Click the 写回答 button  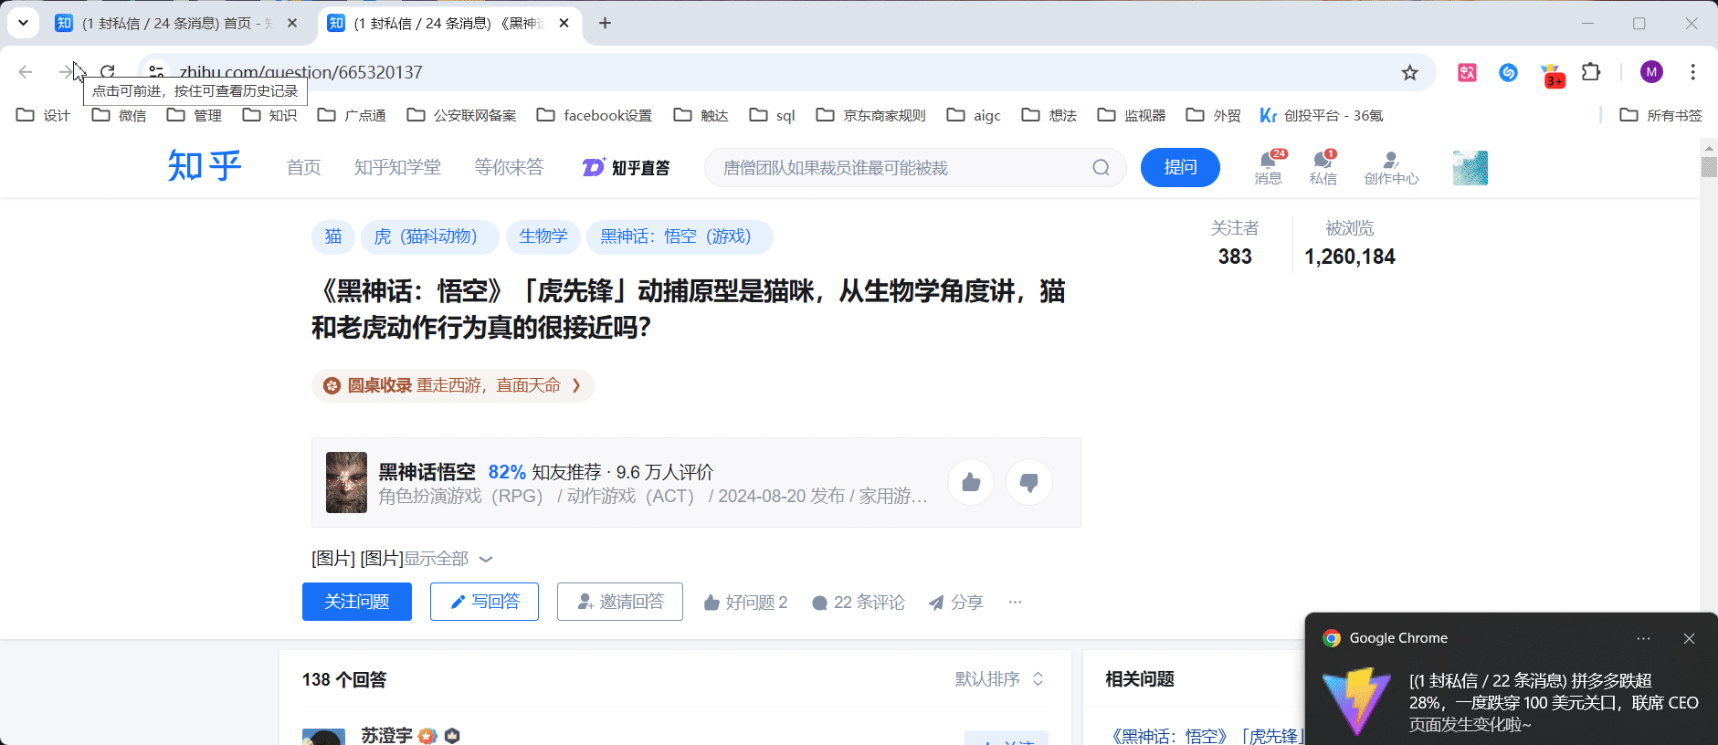click(484, 602)
